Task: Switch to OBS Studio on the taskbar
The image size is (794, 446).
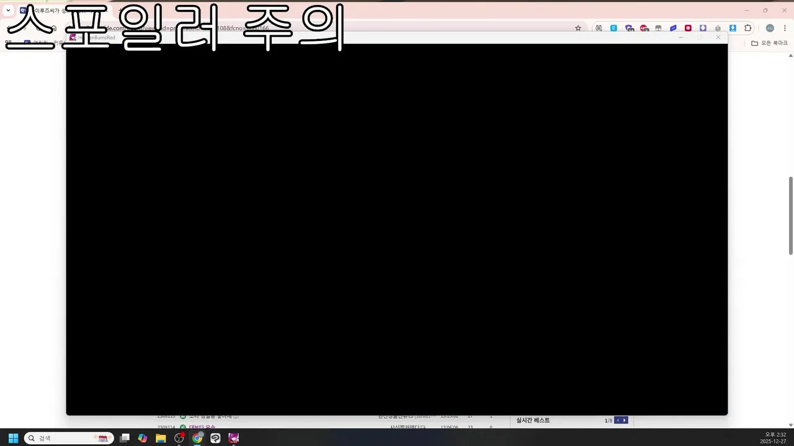Action: (x=179, y=438)
